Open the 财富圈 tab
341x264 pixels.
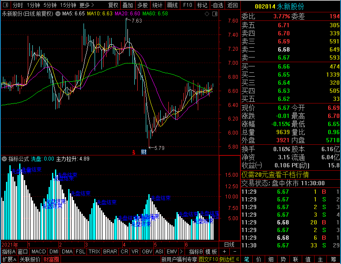coord(51,259)
